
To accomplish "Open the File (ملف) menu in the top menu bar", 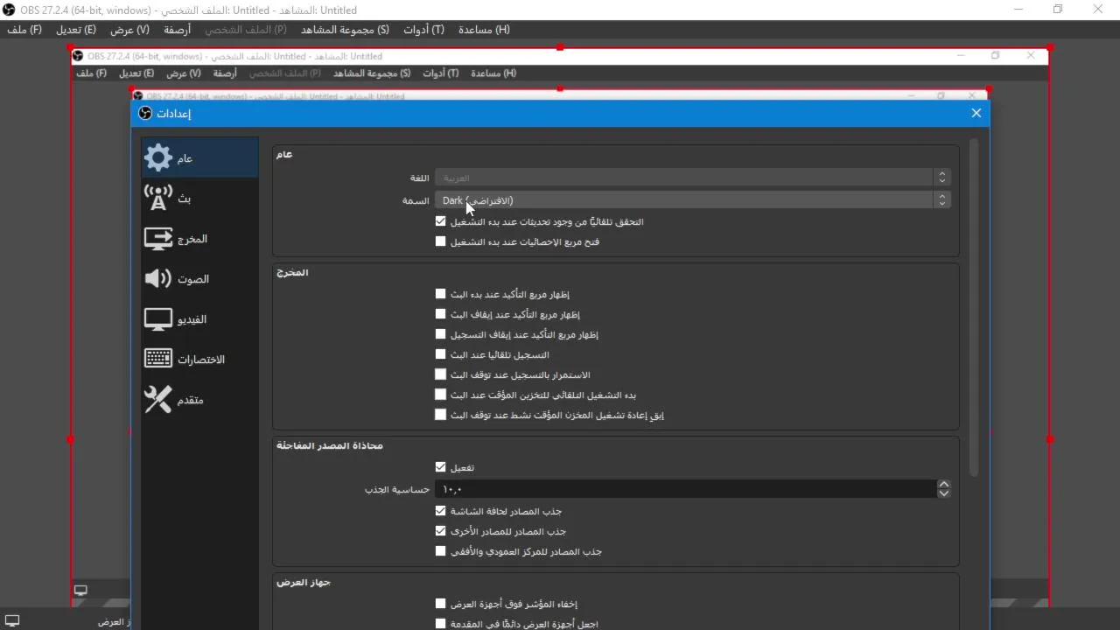I will pos(24,30).
